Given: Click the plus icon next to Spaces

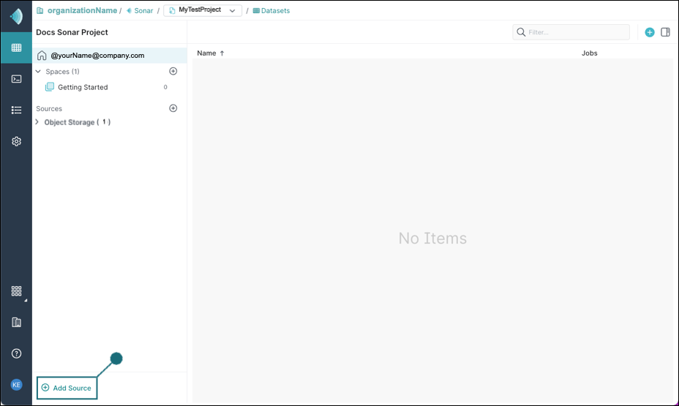Looking at the screenshot, I should [x=173, y=72].
